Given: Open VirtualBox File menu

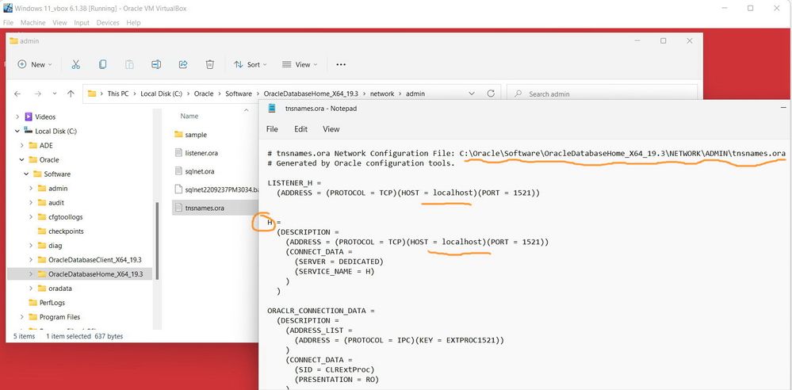Looking at the screenshot, I should 8,23.
